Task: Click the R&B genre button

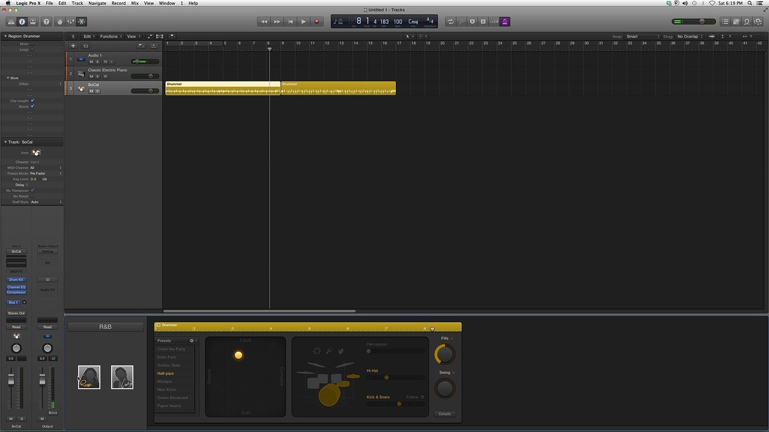Action: 105,327
